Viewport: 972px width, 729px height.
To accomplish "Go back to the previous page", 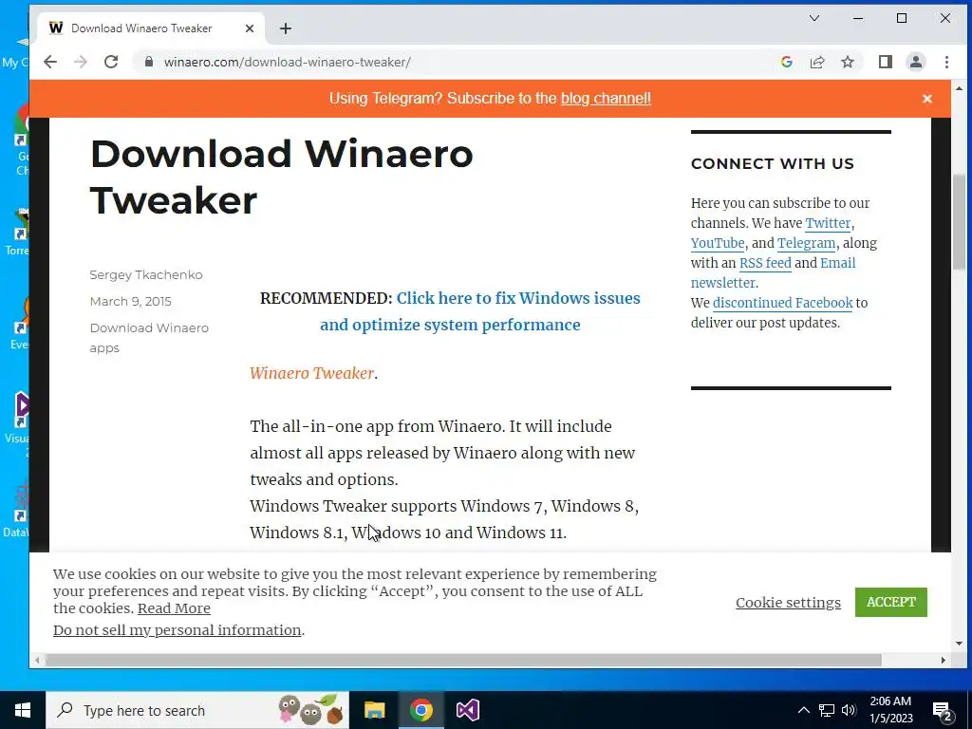I will 50,62.
